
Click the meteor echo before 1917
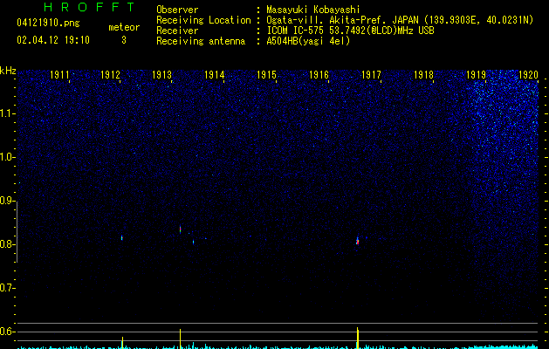click(x=357, y=241)
